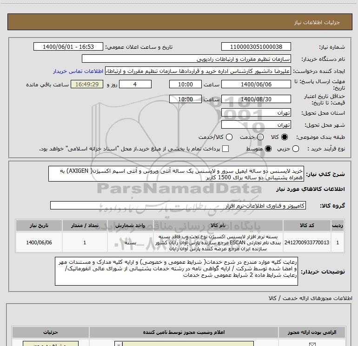Click the response deadline date 1400/06/06
358x346 pixels.
pos(256,85)
